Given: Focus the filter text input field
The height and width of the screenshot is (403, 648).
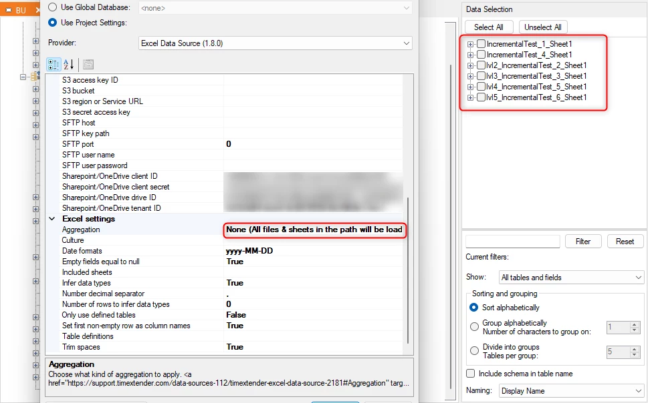Looking at the screenshot, I should 512,242.
